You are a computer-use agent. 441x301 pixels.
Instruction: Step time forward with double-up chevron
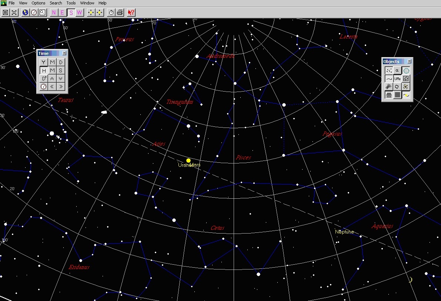tap(52, 79)
